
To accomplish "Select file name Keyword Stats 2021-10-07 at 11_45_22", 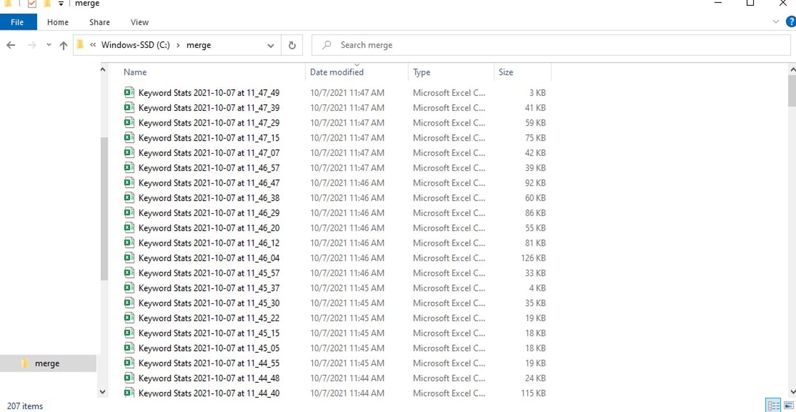I will pyautogui.click(x=209, y=318).
